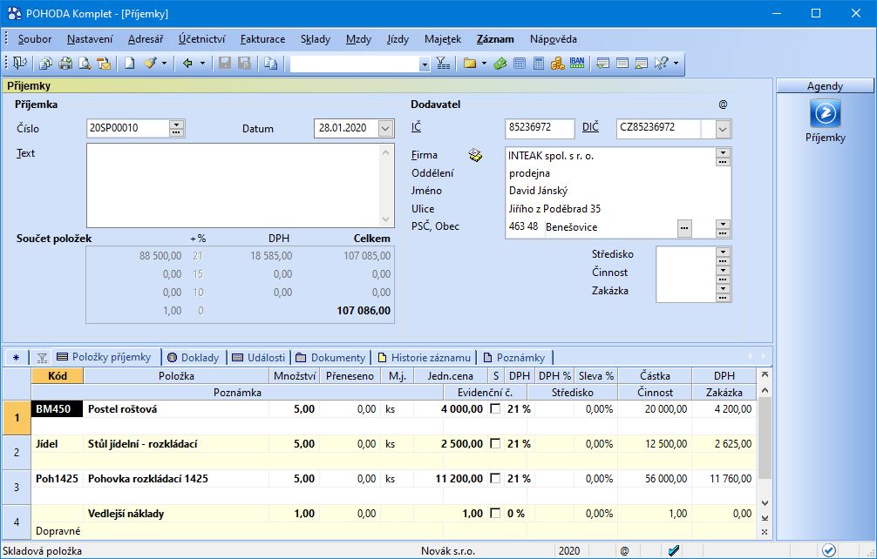Toggle S checkbox for Postel roštová
Image resolution: width=877 pixels, height=559 pixels.
tap(495, 408)
